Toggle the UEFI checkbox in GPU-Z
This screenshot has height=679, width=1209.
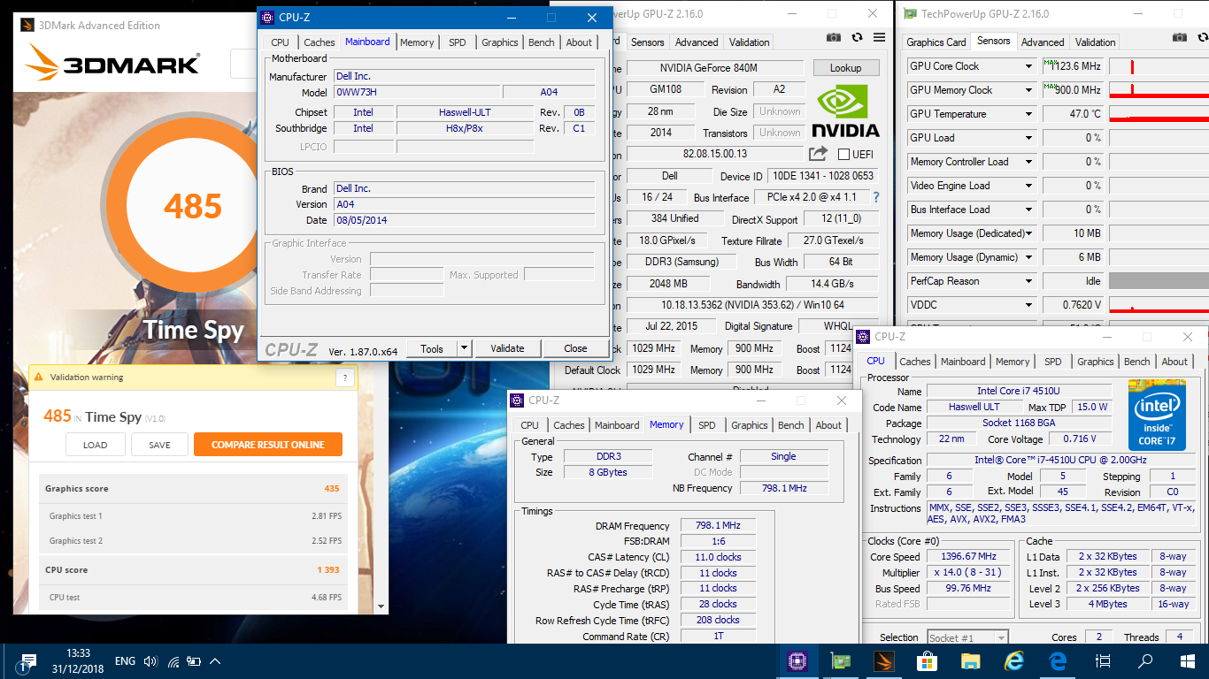pos(843,154)
